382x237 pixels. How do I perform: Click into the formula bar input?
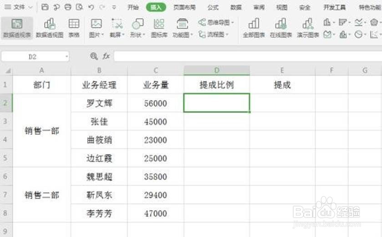248,57
